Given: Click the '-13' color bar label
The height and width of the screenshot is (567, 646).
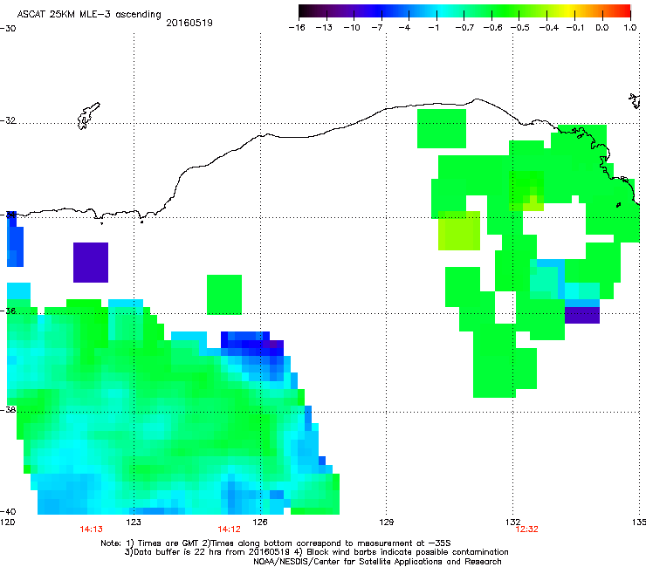Looking at the screenshot, I should point(324,28).
